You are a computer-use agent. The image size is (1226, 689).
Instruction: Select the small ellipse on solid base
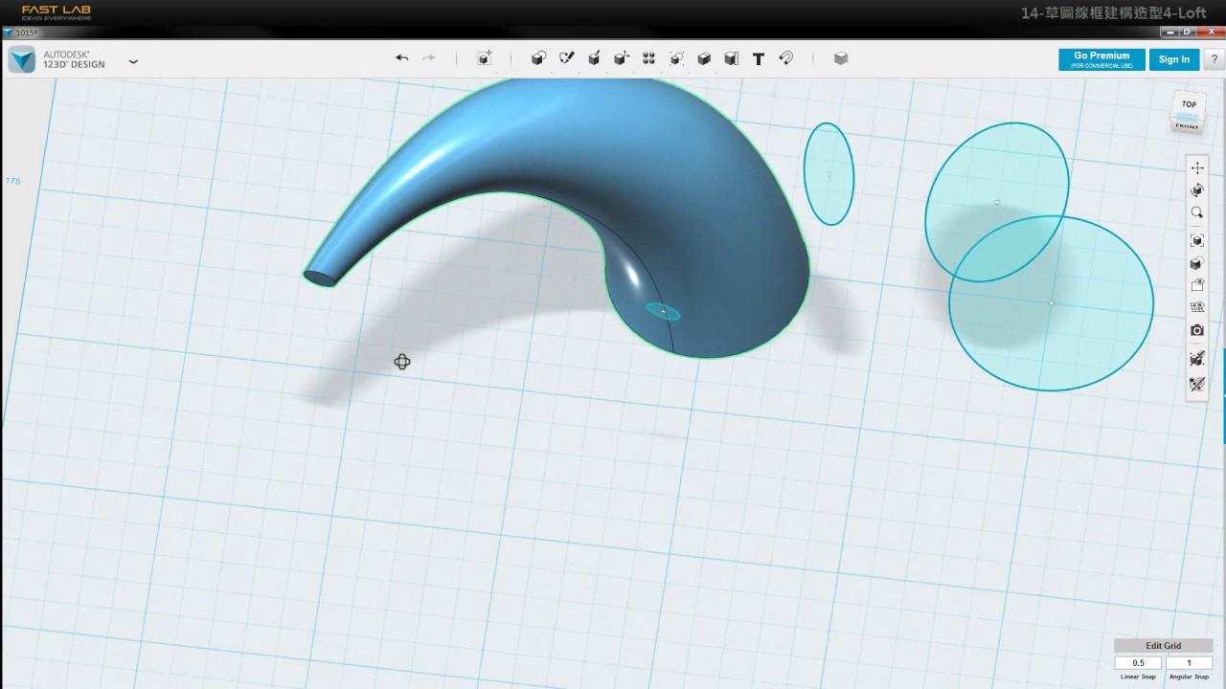[x=663, y=312]
